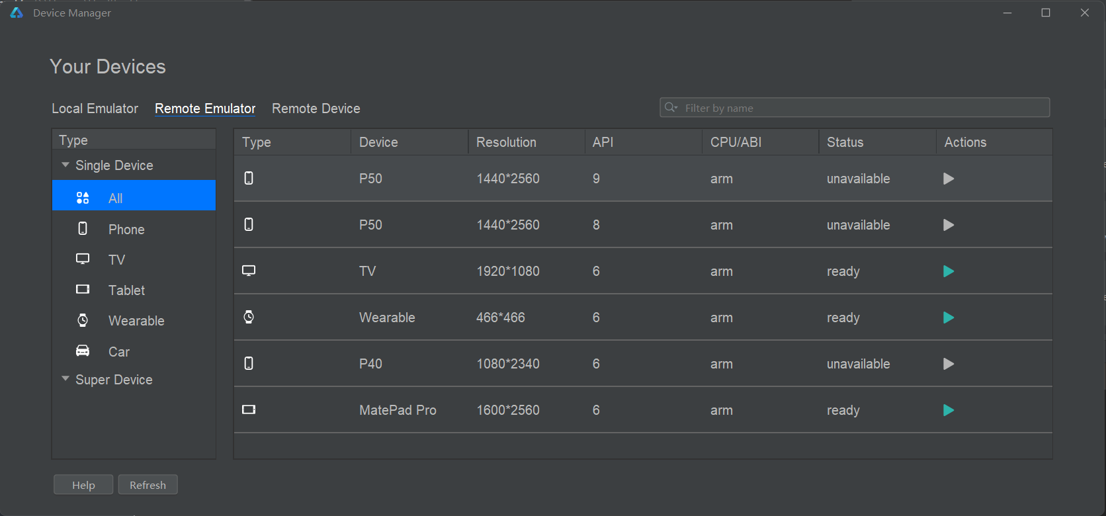The image size is (1106, 516).
Task: Start the TV emulator with green play icon
Action: point(949,271)
